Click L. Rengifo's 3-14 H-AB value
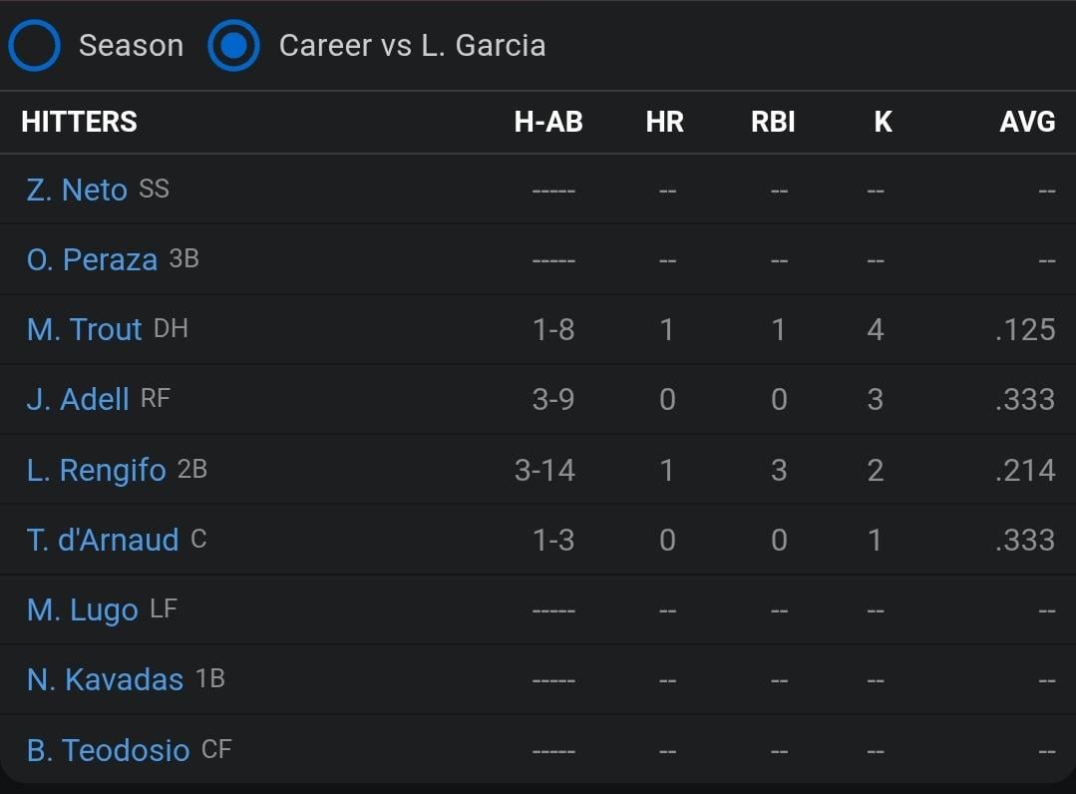 coord(544,470)
